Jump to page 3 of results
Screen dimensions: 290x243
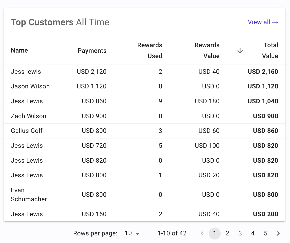pos(240,233)
